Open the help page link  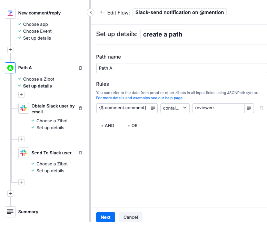tap(139, 98)
